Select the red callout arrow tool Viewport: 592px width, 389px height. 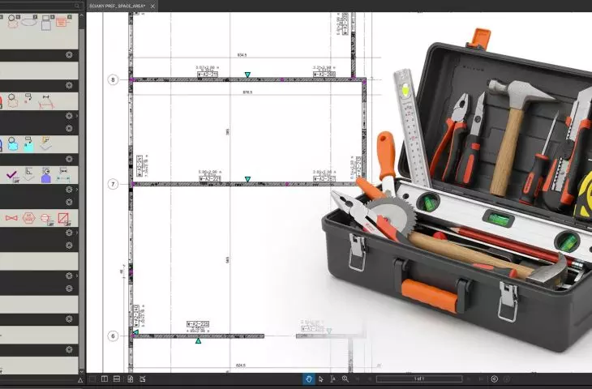(28, 99)
